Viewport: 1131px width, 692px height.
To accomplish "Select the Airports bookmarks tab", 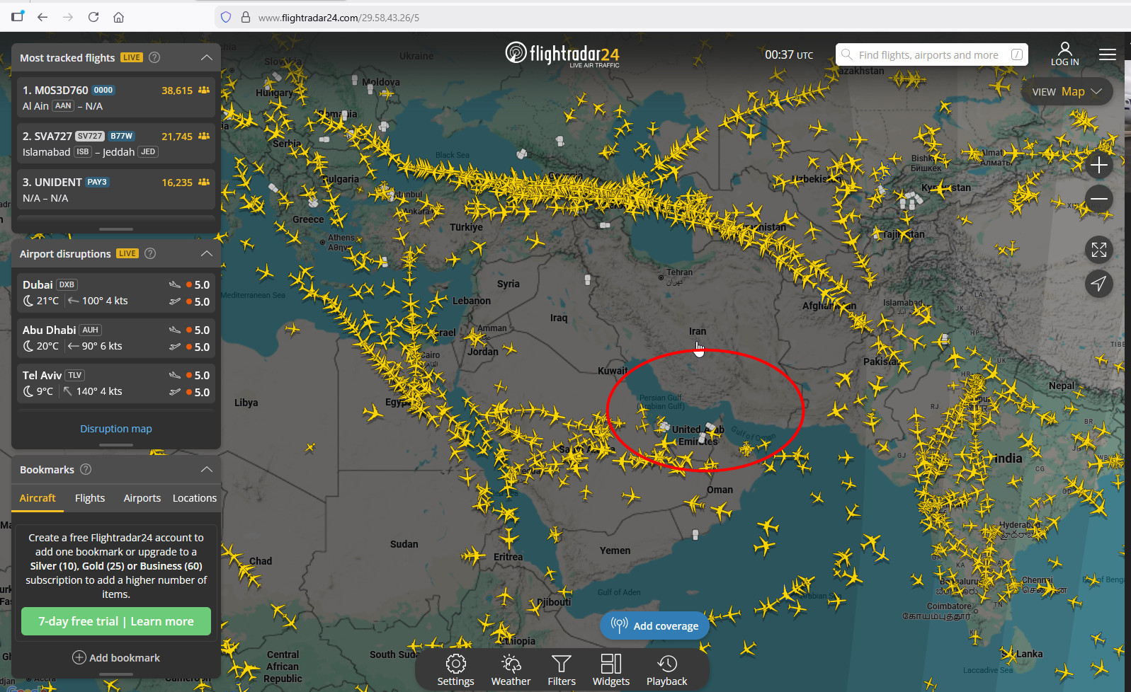I will pyautogui.click(x=142, y=498).
